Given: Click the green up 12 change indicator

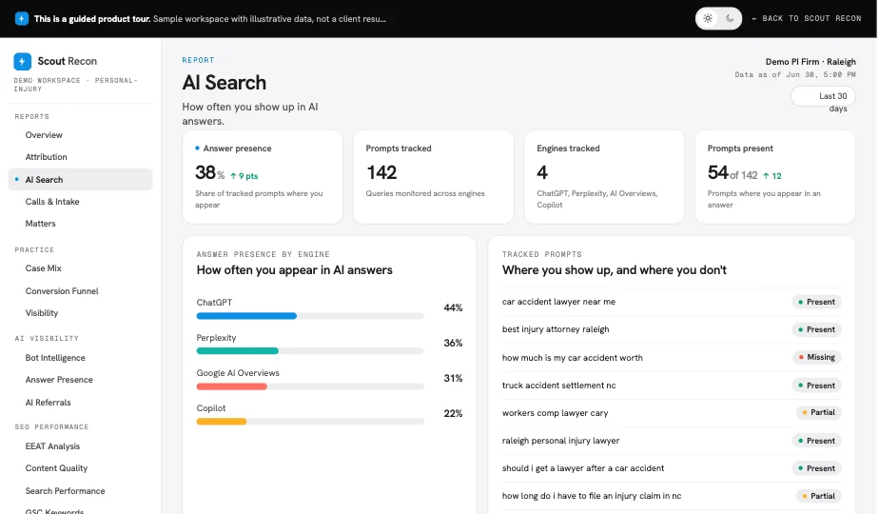Looking at the screenshot, I should pyautogui.click(x=772, y=176).
